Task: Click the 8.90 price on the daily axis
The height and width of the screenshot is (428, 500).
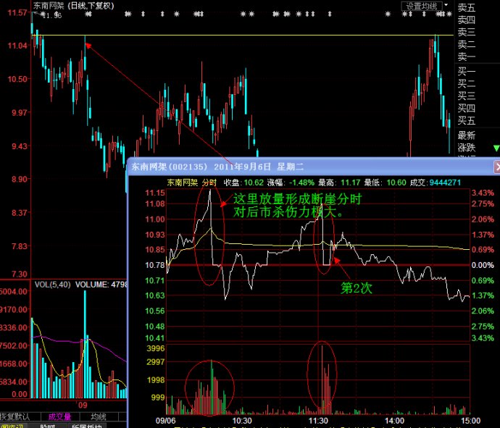Action: [20, 179]
